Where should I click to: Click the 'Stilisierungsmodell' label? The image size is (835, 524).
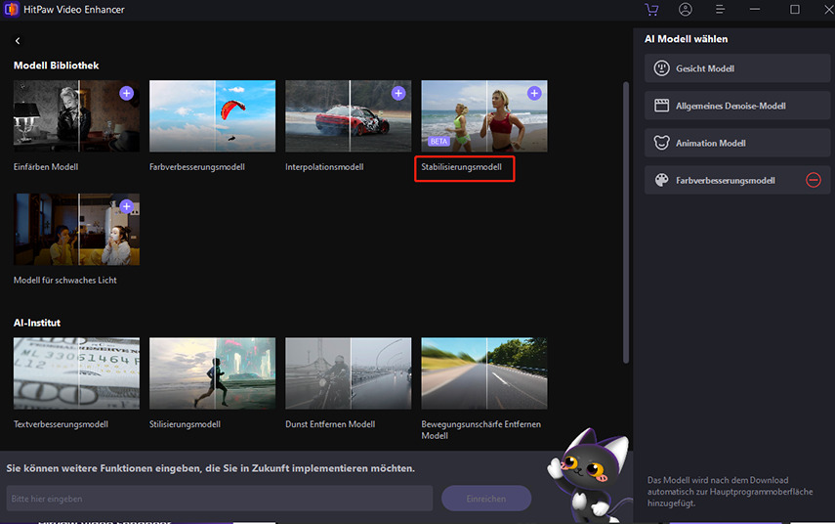coord(185,424)
